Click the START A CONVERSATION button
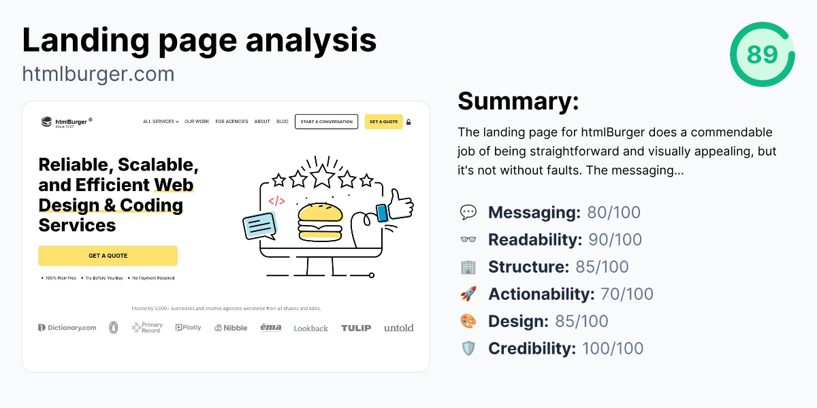Image resolution: width=817 pixels, height=408 pixels. (x=326, y=122)
